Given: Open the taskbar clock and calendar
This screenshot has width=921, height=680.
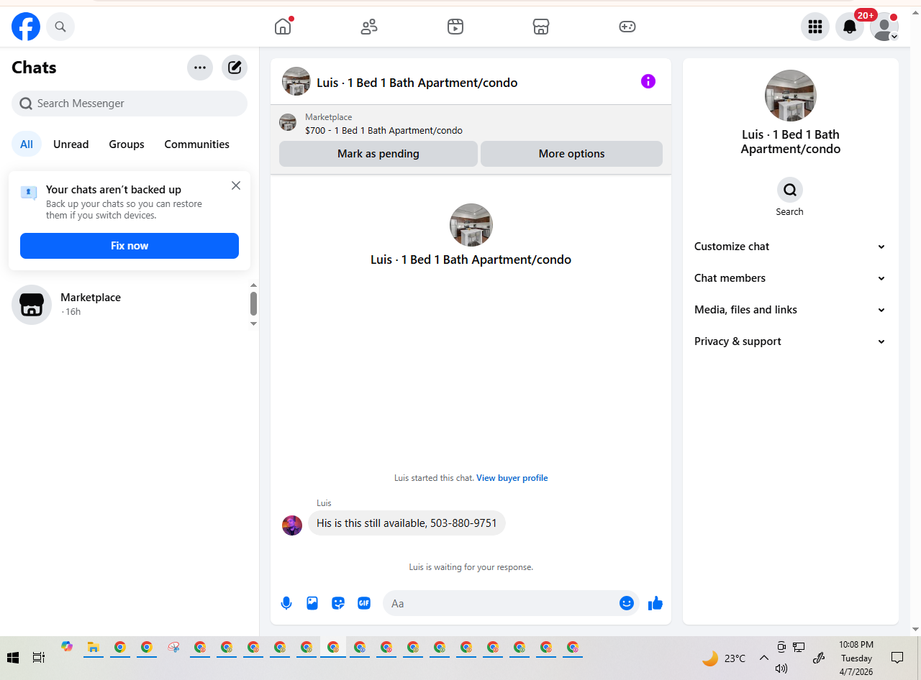Looking at the screenshot, I should [x=856, y=658].
